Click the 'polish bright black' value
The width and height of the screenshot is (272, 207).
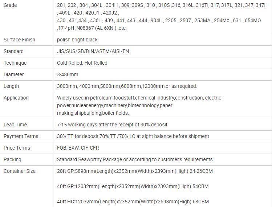coord(77,40)
